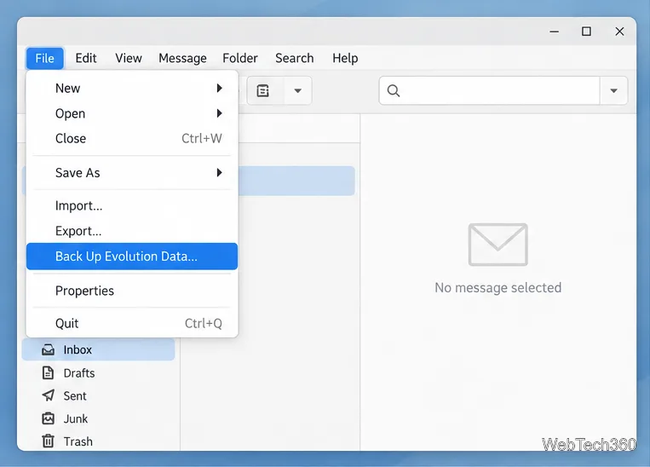
Task: Expand the Open submenu
Action: coord(132,113)
